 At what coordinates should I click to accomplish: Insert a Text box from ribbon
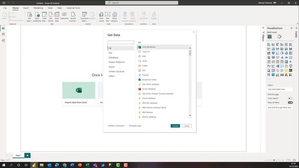click(x=107, y=17)
